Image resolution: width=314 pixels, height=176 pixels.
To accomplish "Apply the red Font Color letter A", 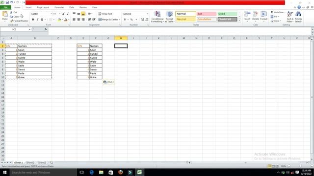I will click(66, 20).
